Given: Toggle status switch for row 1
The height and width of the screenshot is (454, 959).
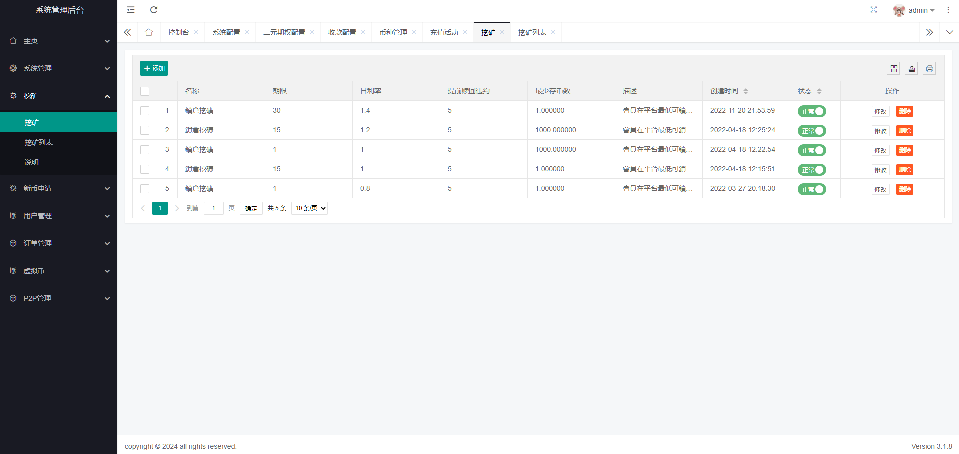Looking at the screenshot, I should (x=812, y=111).
